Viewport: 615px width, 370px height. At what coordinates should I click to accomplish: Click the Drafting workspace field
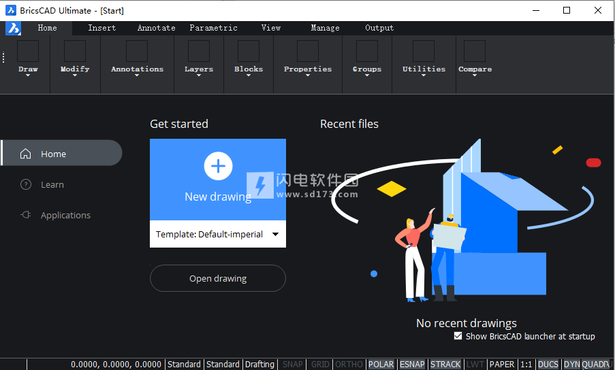[x=259, y=364]
